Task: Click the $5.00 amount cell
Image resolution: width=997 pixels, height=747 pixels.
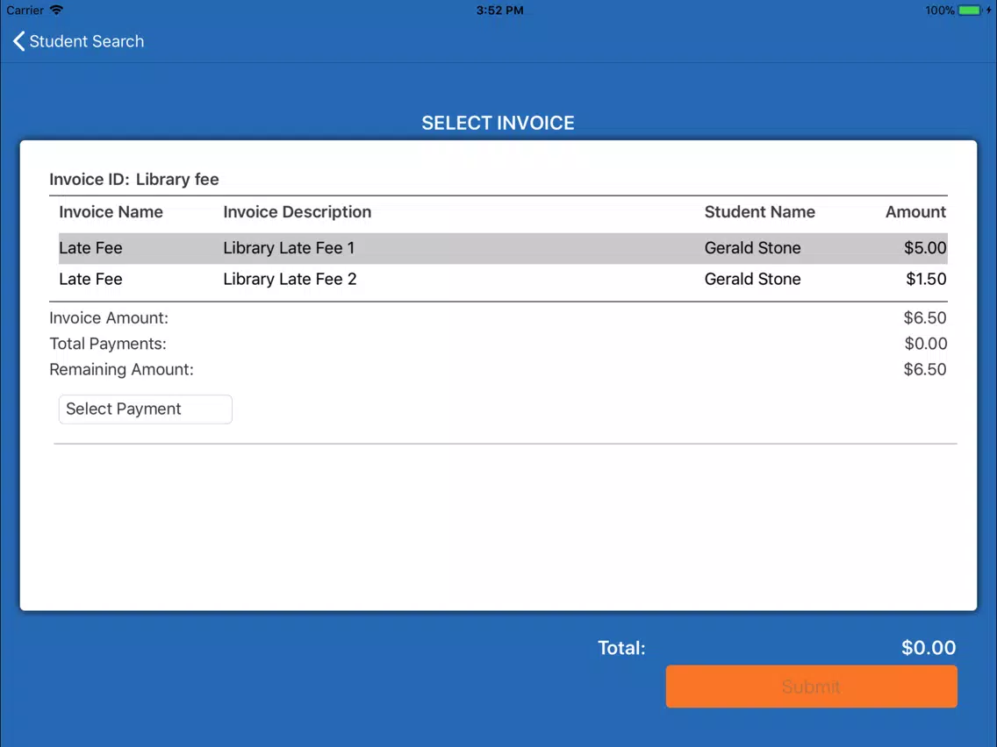Action: [x=925, y=248]
